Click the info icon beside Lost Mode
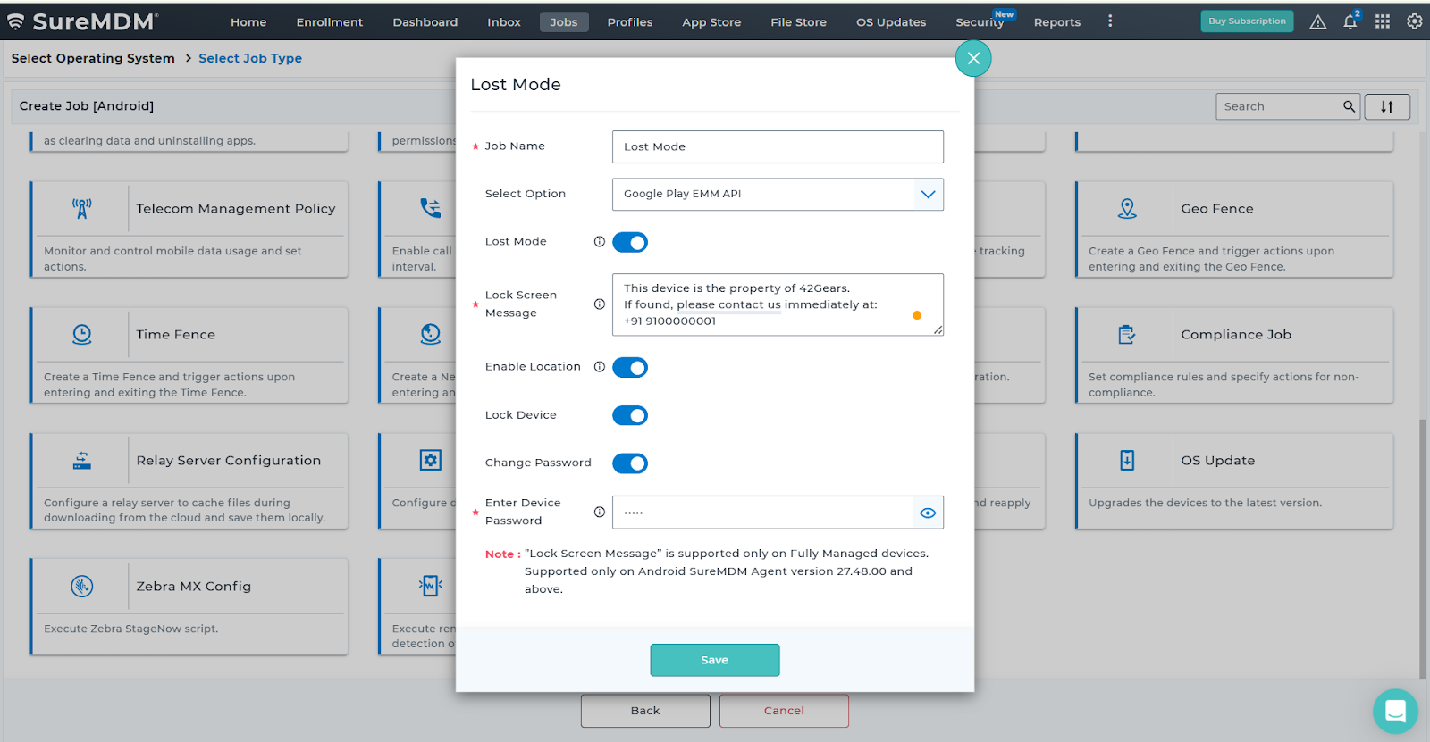The width and height of the screenshot is (1430, 742). click(x=600, y=242)
